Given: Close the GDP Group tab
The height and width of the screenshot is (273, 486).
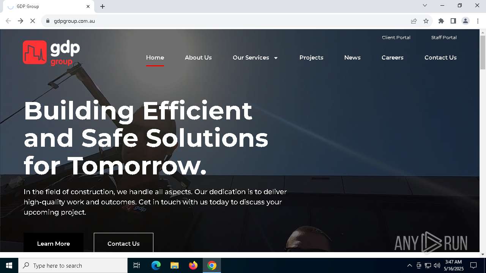Looking at the screenshot, I should point(88,6).
